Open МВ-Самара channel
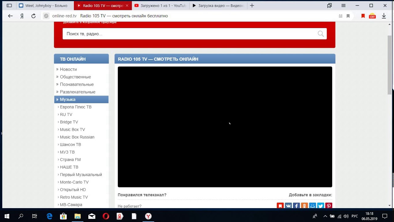 point(71,205)
